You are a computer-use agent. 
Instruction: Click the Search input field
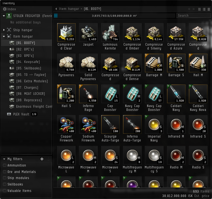click(194, 15)
